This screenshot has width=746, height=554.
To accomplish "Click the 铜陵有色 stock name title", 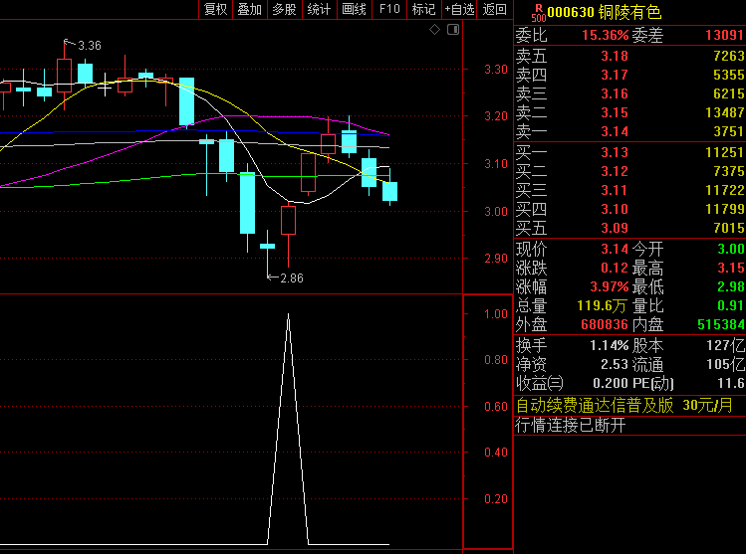I will (x=629, y=12).
